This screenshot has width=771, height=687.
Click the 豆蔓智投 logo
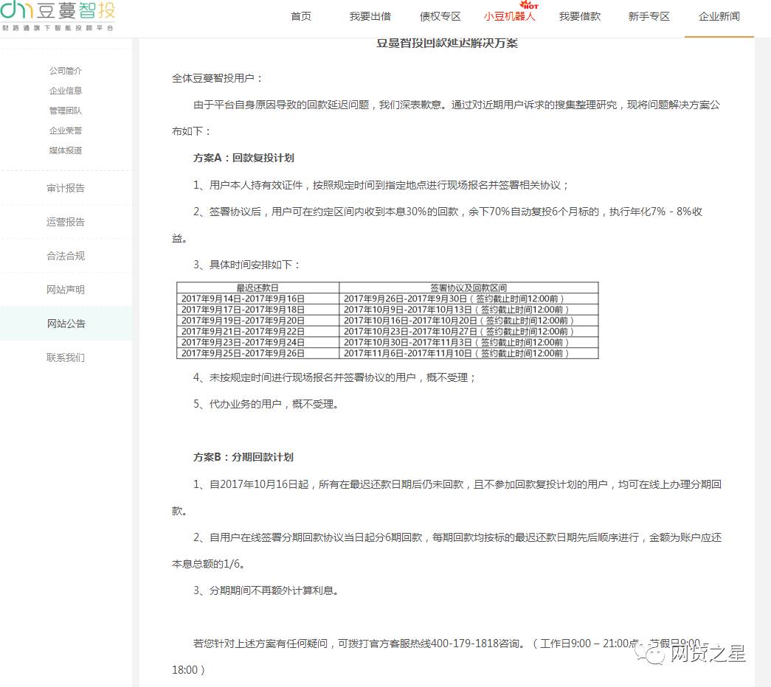pos(58,15)
